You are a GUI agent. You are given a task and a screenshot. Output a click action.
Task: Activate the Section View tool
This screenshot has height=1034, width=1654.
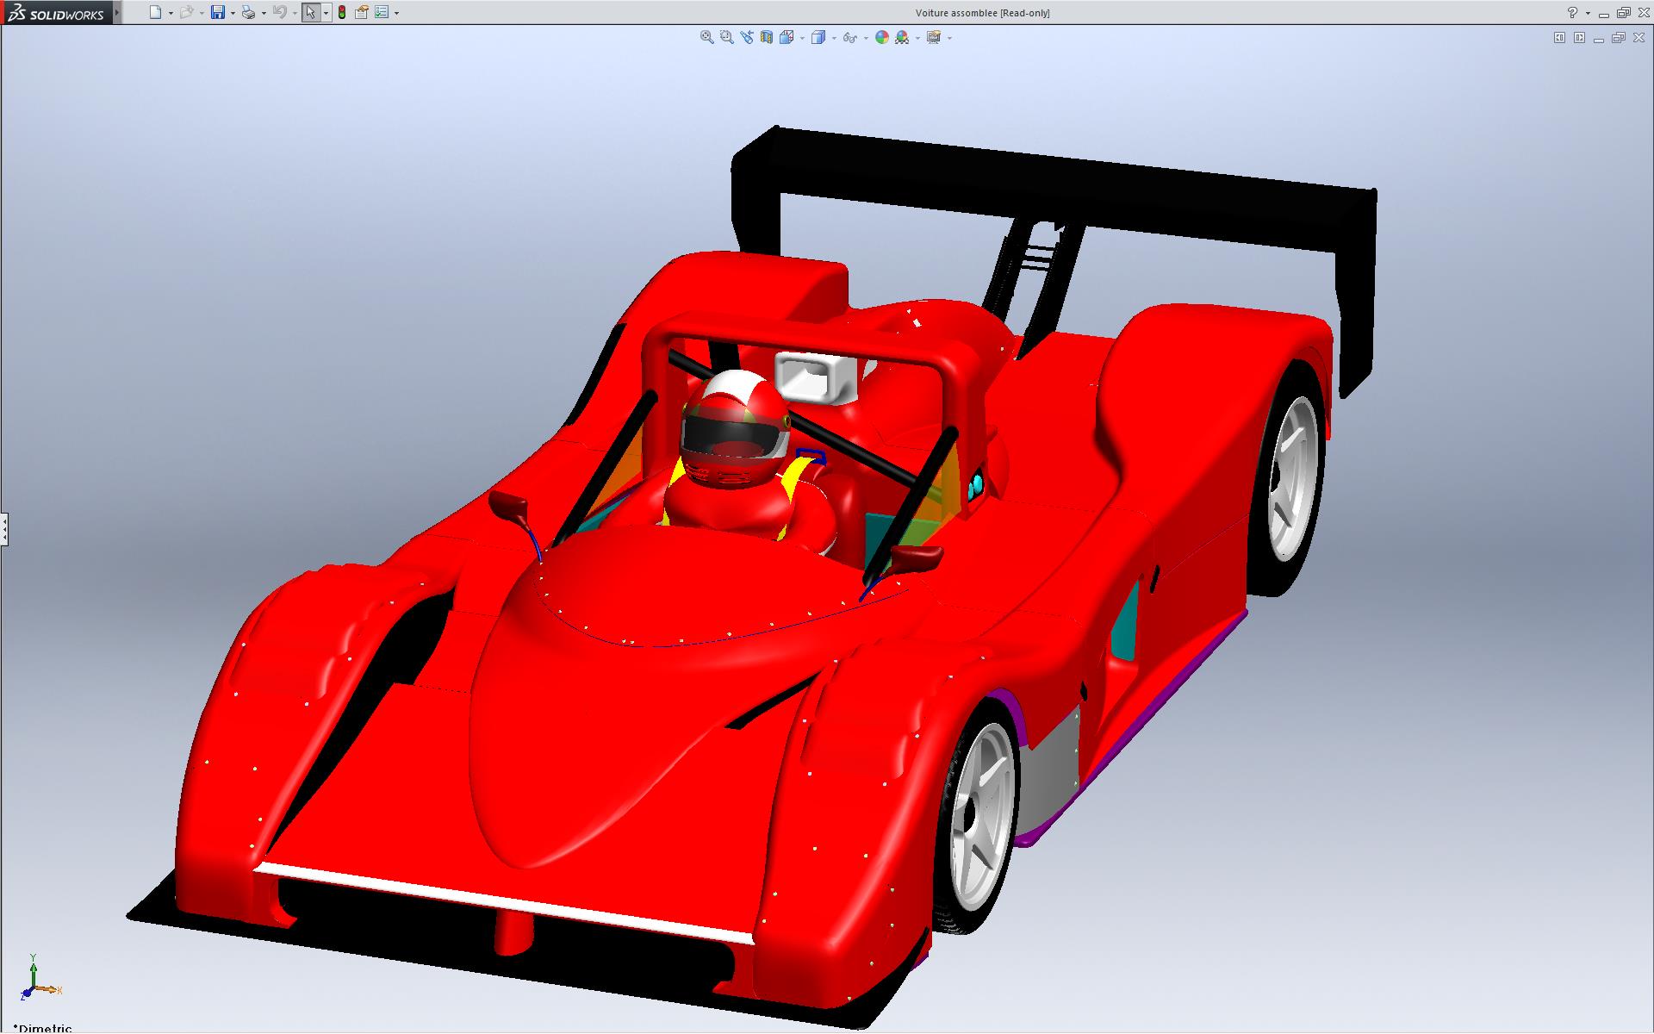click(x=766, y=37)
